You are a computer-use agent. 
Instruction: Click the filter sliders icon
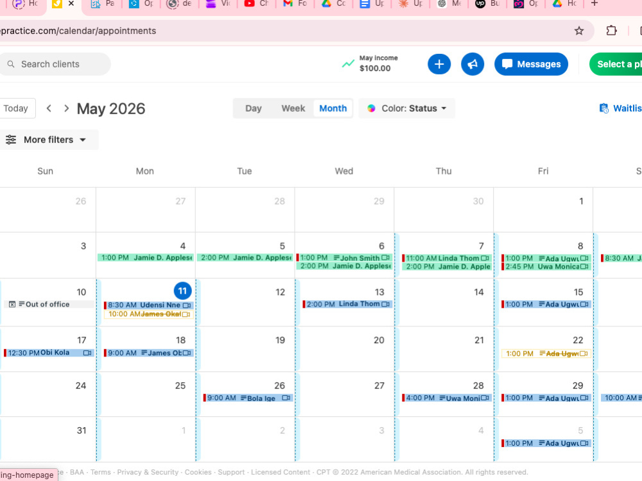click(11, 140)
